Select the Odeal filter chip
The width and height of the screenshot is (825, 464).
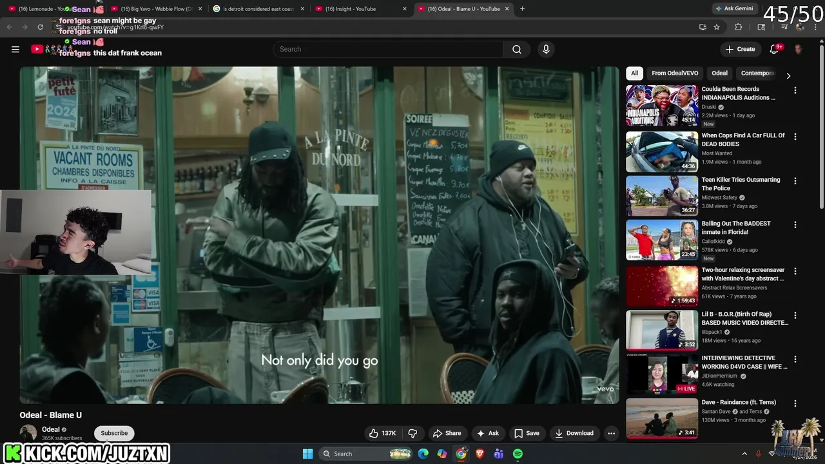click(719, 73)
